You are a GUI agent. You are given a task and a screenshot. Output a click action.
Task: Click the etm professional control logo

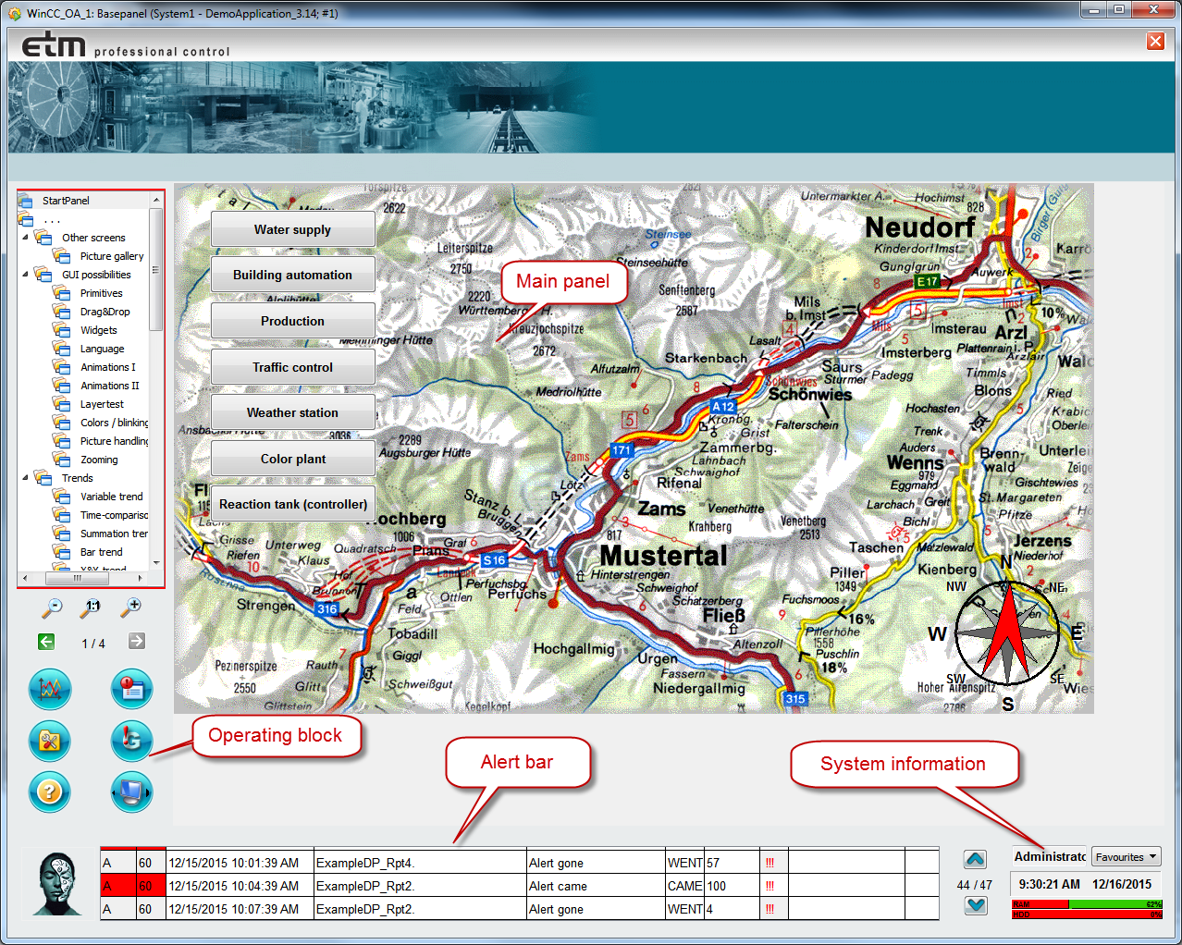[x=125, y=44]
